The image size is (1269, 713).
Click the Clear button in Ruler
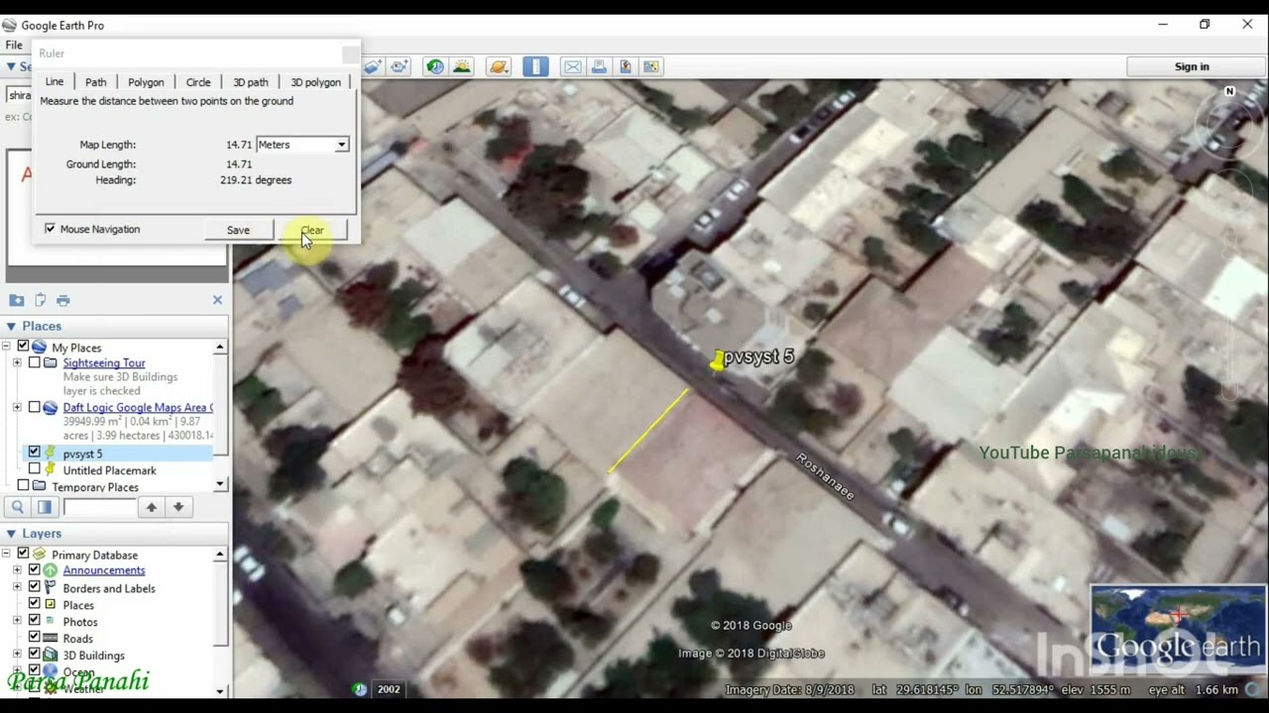pos(312,230)
